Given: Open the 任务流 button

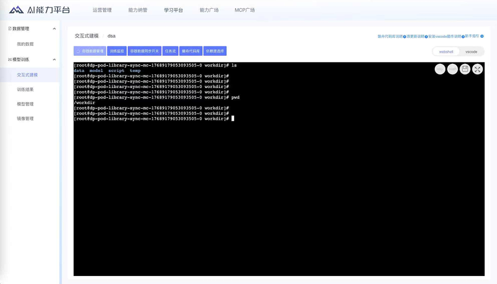Looking at the screenshot, I should pos(170,51).
